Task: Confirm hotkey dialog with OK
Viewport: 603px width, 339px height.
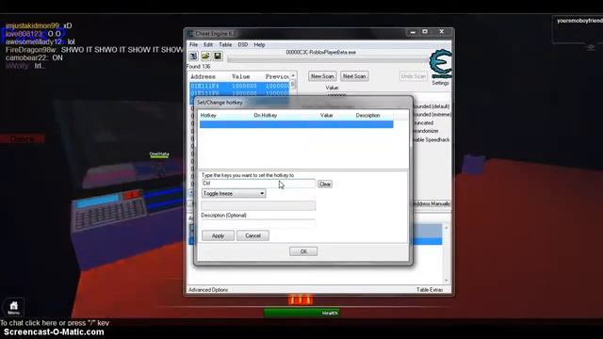Action: tap(303, 251)
